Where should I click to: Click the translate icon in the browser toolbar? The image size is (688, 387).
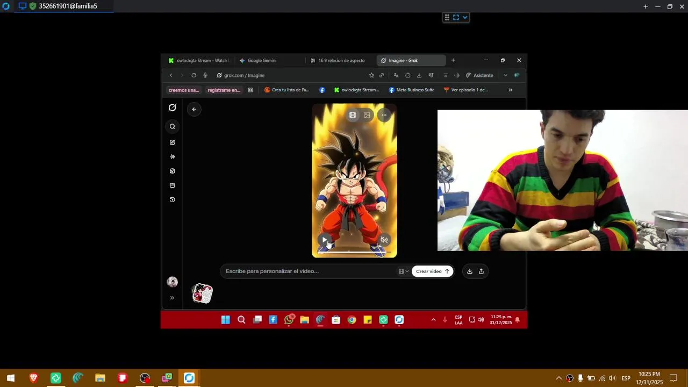tap(396, 75)
